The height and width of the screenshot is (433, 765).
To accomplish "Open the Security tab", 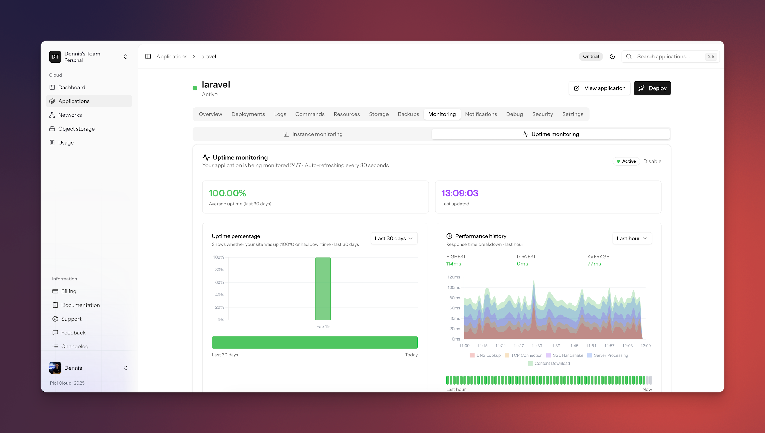I will pos(542,114).
